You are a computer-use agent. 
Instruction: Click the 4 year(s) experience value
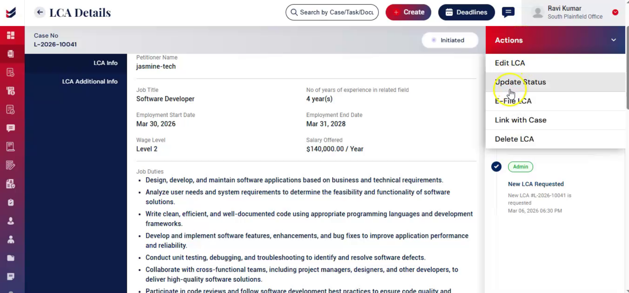tap(319, 99)
